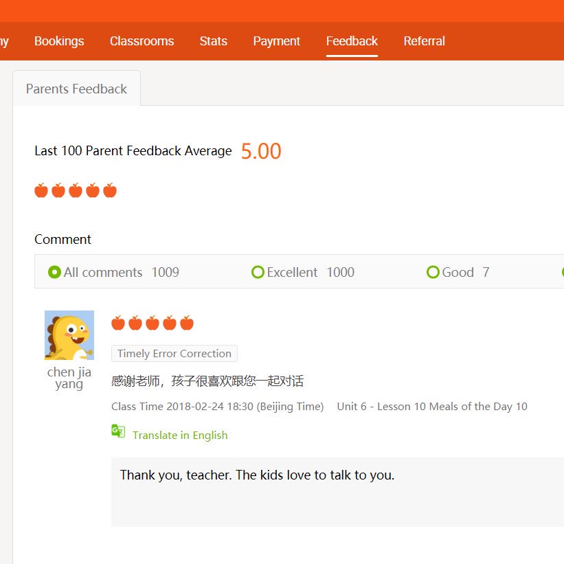Open the Referral page
The height and width of the screenshot is (564, 564).
point(424,41)
